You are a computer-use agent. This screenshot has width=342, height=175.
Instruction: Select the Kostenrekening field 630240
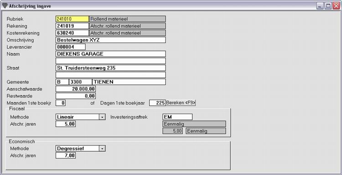click(x=72, y=33)
